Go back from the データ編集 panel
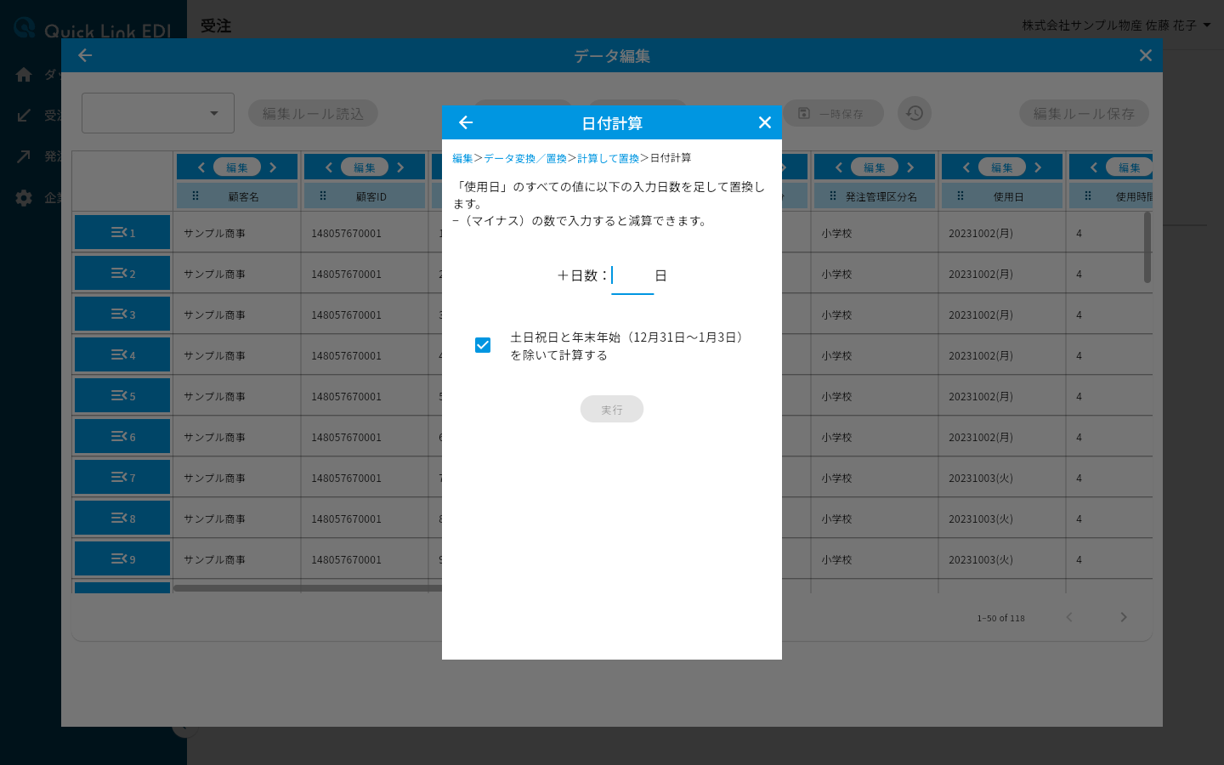This screenshot has height=765, width=1224. [85, 55]
